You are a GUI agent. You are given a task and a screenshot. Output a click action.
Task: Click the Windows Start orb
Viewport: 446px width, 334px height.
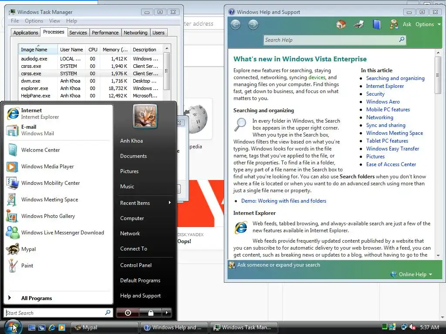(x=12, y=327)
